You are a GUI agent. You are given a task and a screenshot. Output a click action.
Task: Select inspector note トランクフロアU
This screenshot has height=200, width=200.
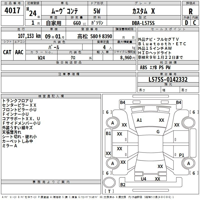[x=17, y=101]
